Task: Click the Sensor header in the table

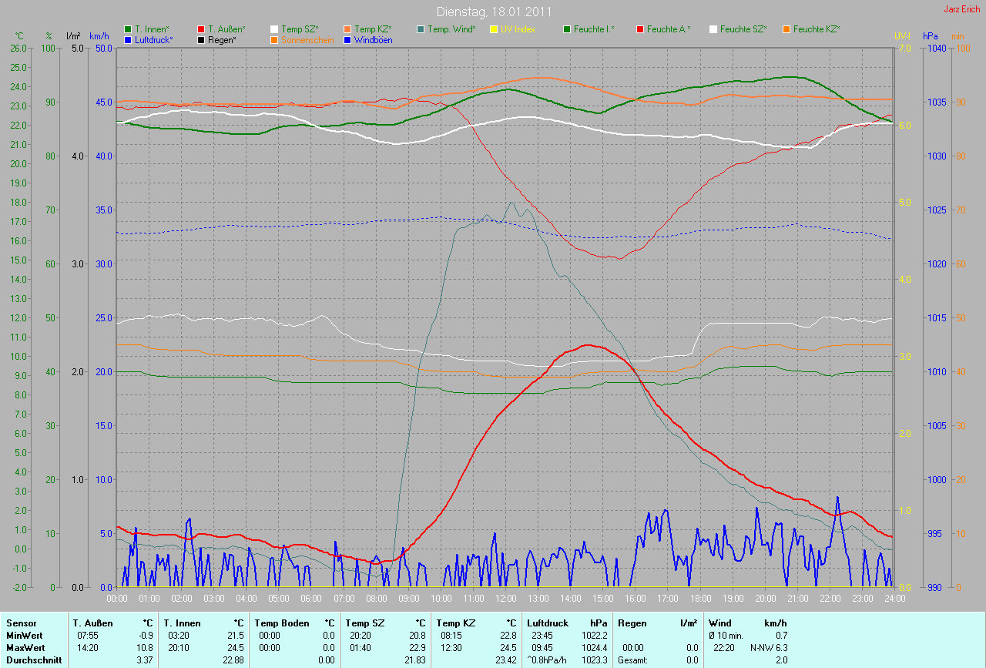Action: pyautogui.click(x=20, y=623)
